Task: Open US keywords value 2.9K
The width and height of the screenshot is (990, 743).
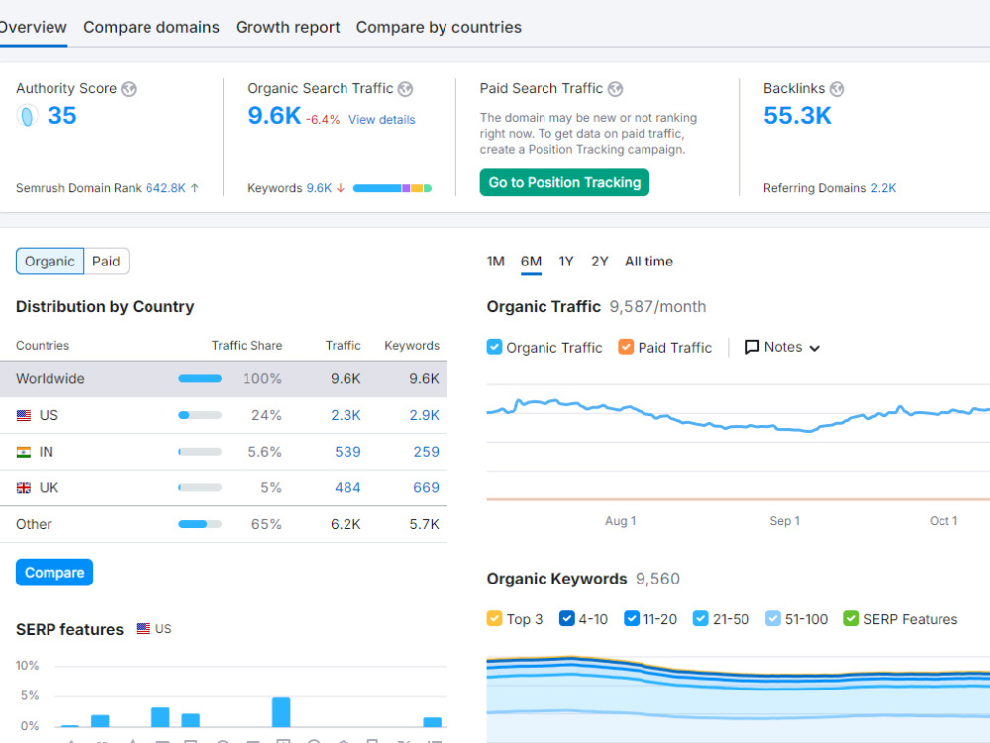Action: (x=425, y=416)
